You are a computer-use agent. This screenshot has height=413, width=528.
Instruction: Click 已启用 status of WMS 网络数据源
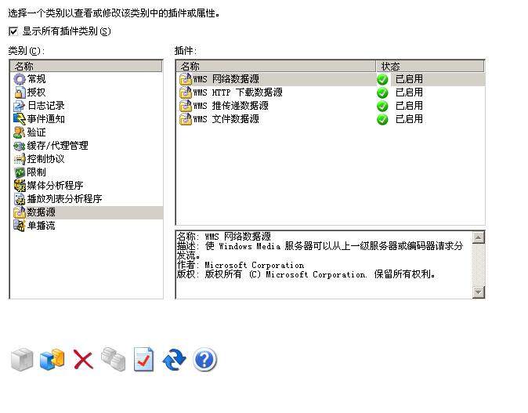(409, 79)
